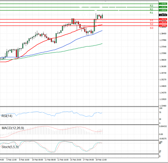Select the MACD(12,26,9) indicator label
This screenshot has height=163, width=168.
(13, 128)
